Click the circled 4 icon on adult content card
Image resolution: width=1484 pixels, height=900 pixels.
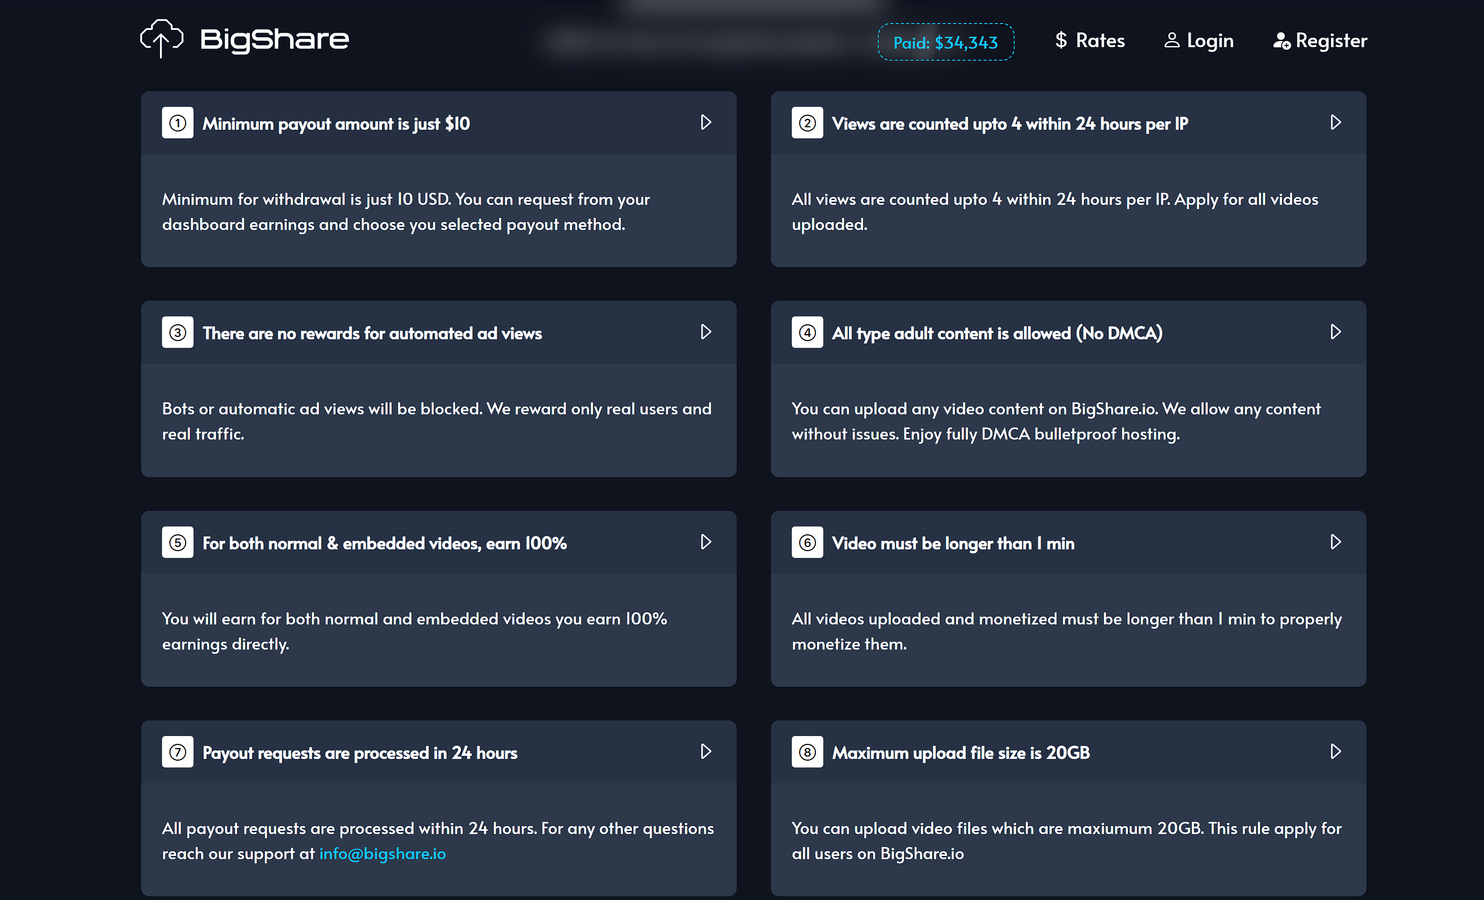coord(807,332)
